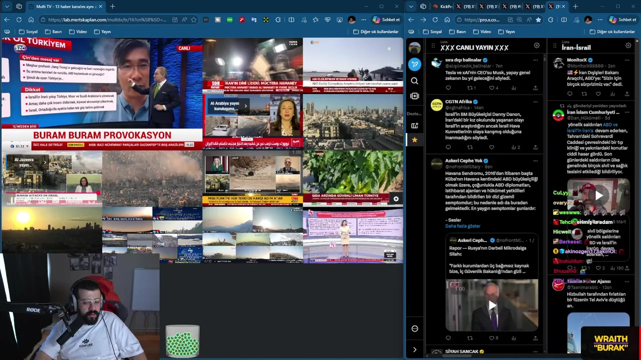Image resolution: width=641 pixels, height=360 pixels.
Task: Open the Video bookmarks folder in right browser
Action: (481, 31)
